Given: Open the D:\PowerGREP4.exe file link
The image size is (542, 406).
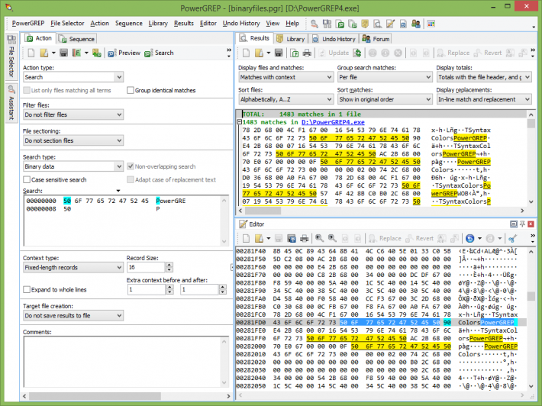Looking at the screenshot, I should 333,122.
